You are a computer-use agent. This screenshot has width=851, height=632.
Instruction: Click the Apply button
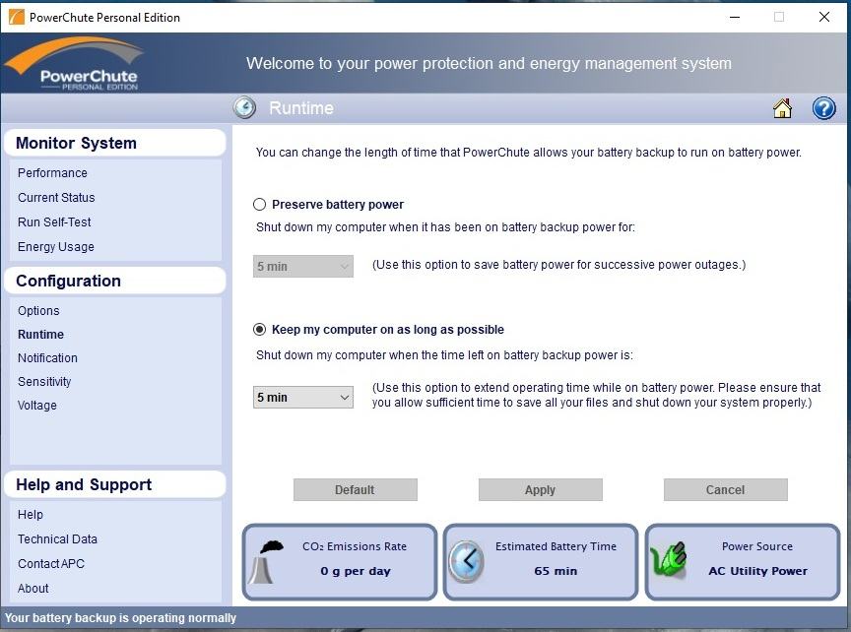(x=540, y=490)
